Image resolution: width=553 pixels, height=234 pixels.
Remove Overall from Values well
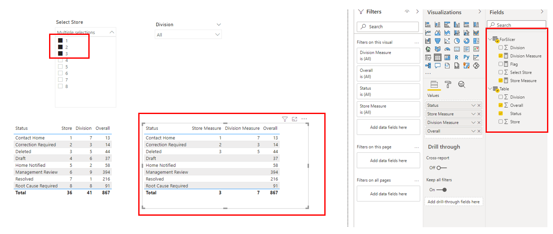coord(479,131)
